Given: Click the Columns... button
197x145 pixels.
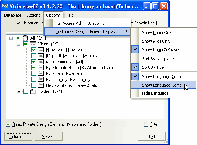Looking at the screenshot, I should tap(18, 136).
